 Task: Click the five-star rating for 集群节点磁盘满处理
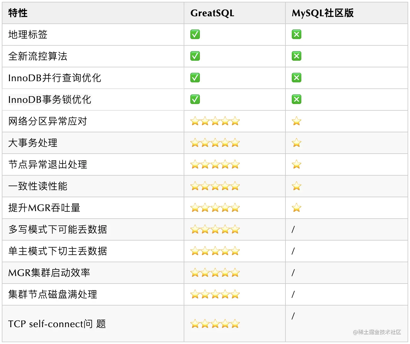tap(215, 294)
